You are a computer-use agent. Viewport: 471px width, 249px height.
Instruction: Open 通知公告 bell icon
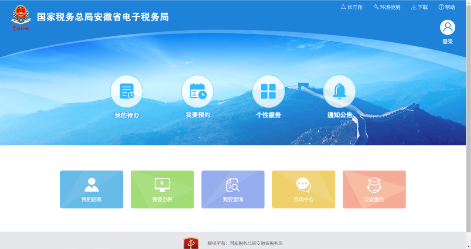click(339, 91)
